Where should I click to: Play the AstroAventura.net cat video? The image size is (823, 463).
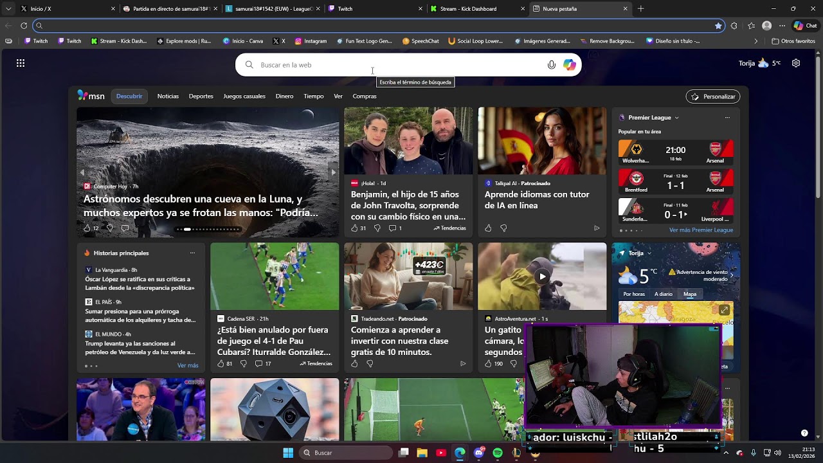[x=542, y=277]
